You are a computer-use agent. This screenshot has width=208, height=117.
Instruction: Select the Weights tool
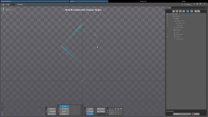tap(52, 111)
